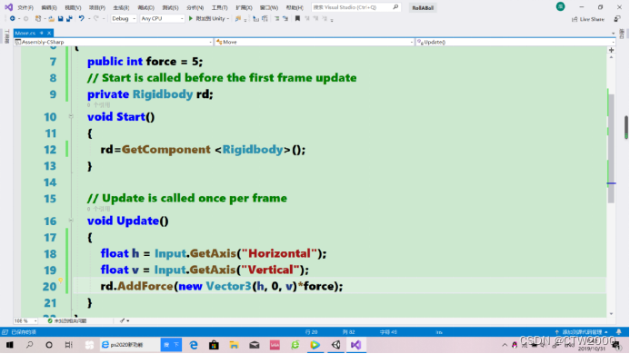Click the Windows Start button
The image size is (630, 354).
click(10, 345)
